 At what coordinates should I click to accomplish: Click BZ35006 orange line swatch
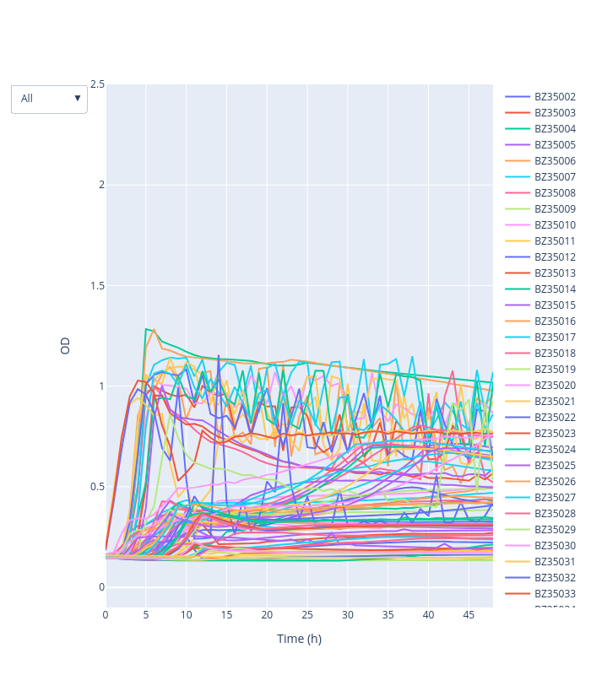(x=518, y=161)
